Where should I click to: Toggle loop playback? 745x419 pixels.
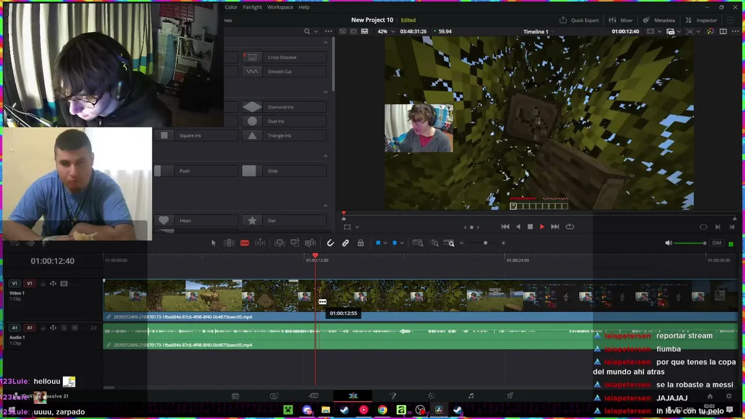tap(570, 227)
